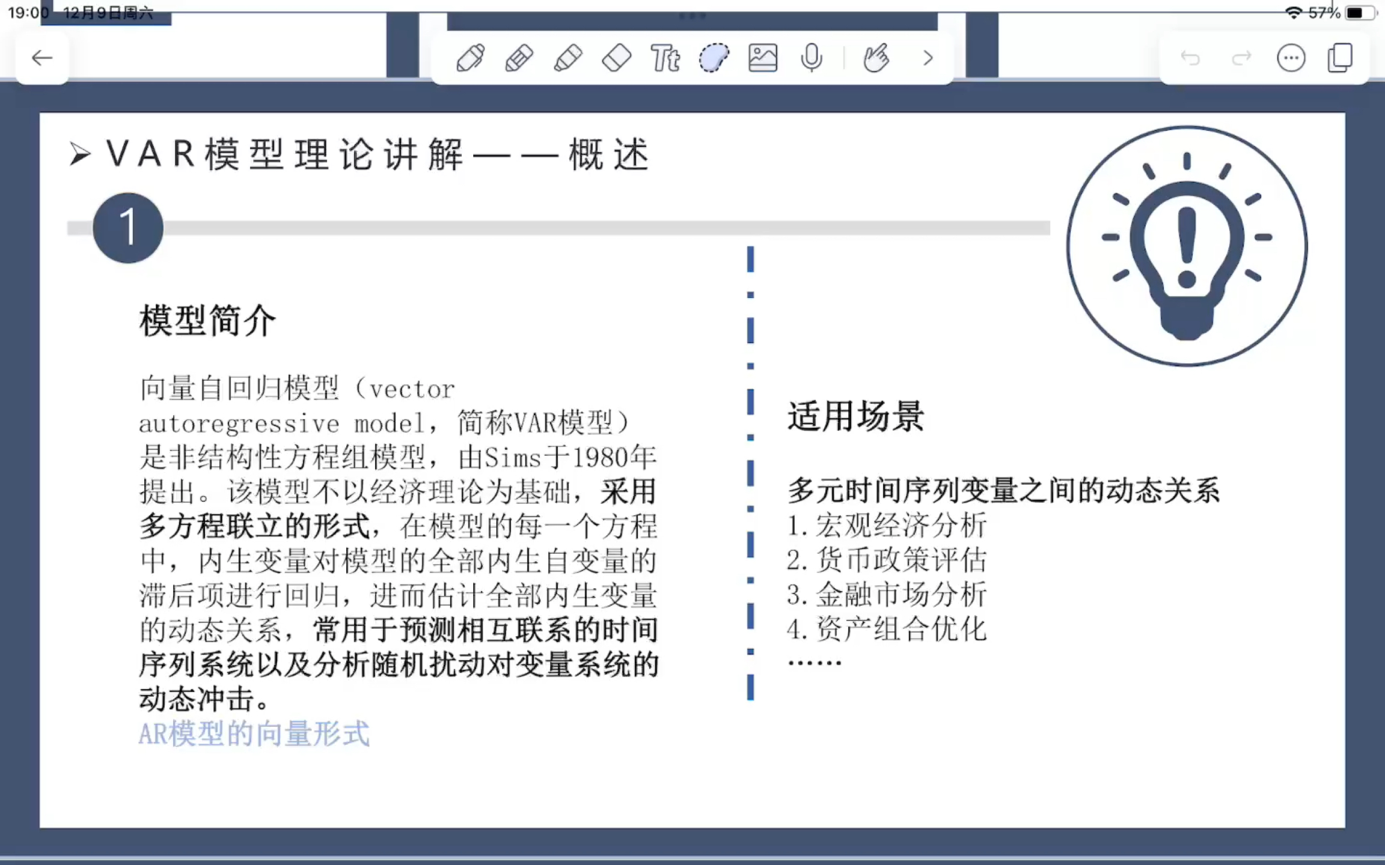
Task: Enable the hand gesture pointer tool
Action: (876, 58)
